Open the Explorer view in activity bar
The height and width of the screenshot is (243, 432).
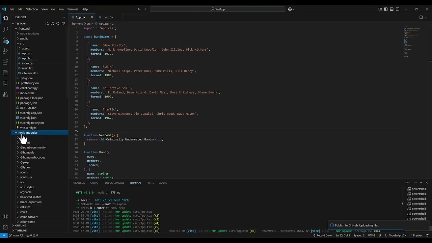click(x=5, y=19)
